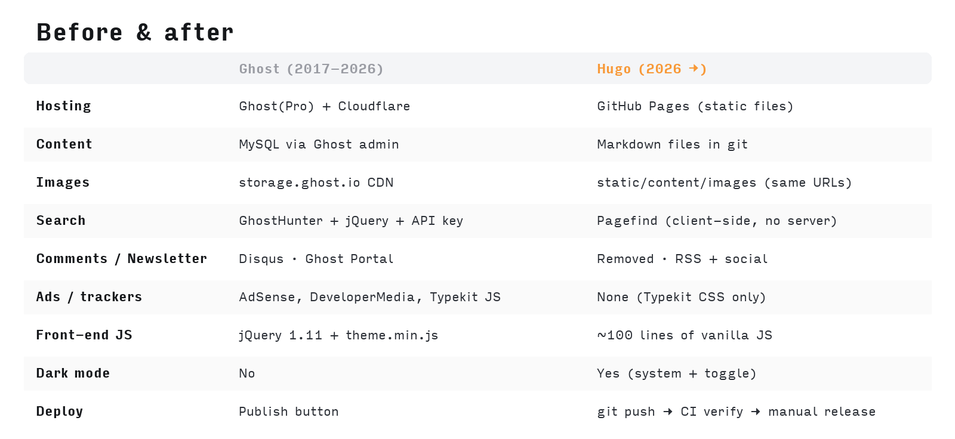
Task: Click the "Before & after" heading
Action: 135,32
